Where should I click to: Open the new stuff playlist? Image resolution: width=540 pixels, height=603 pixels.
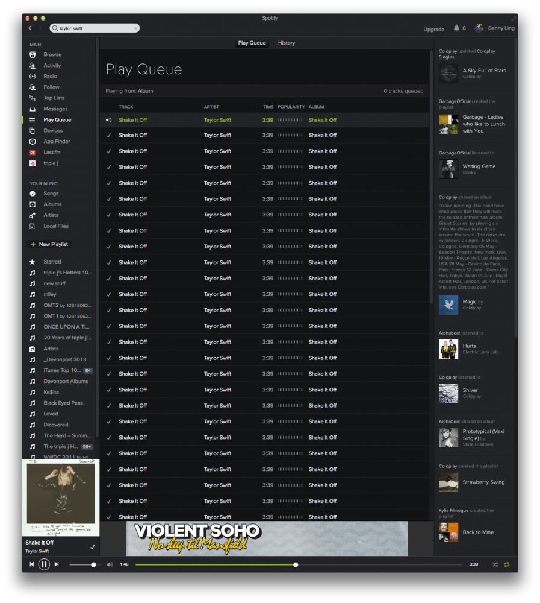pos(55,283)
